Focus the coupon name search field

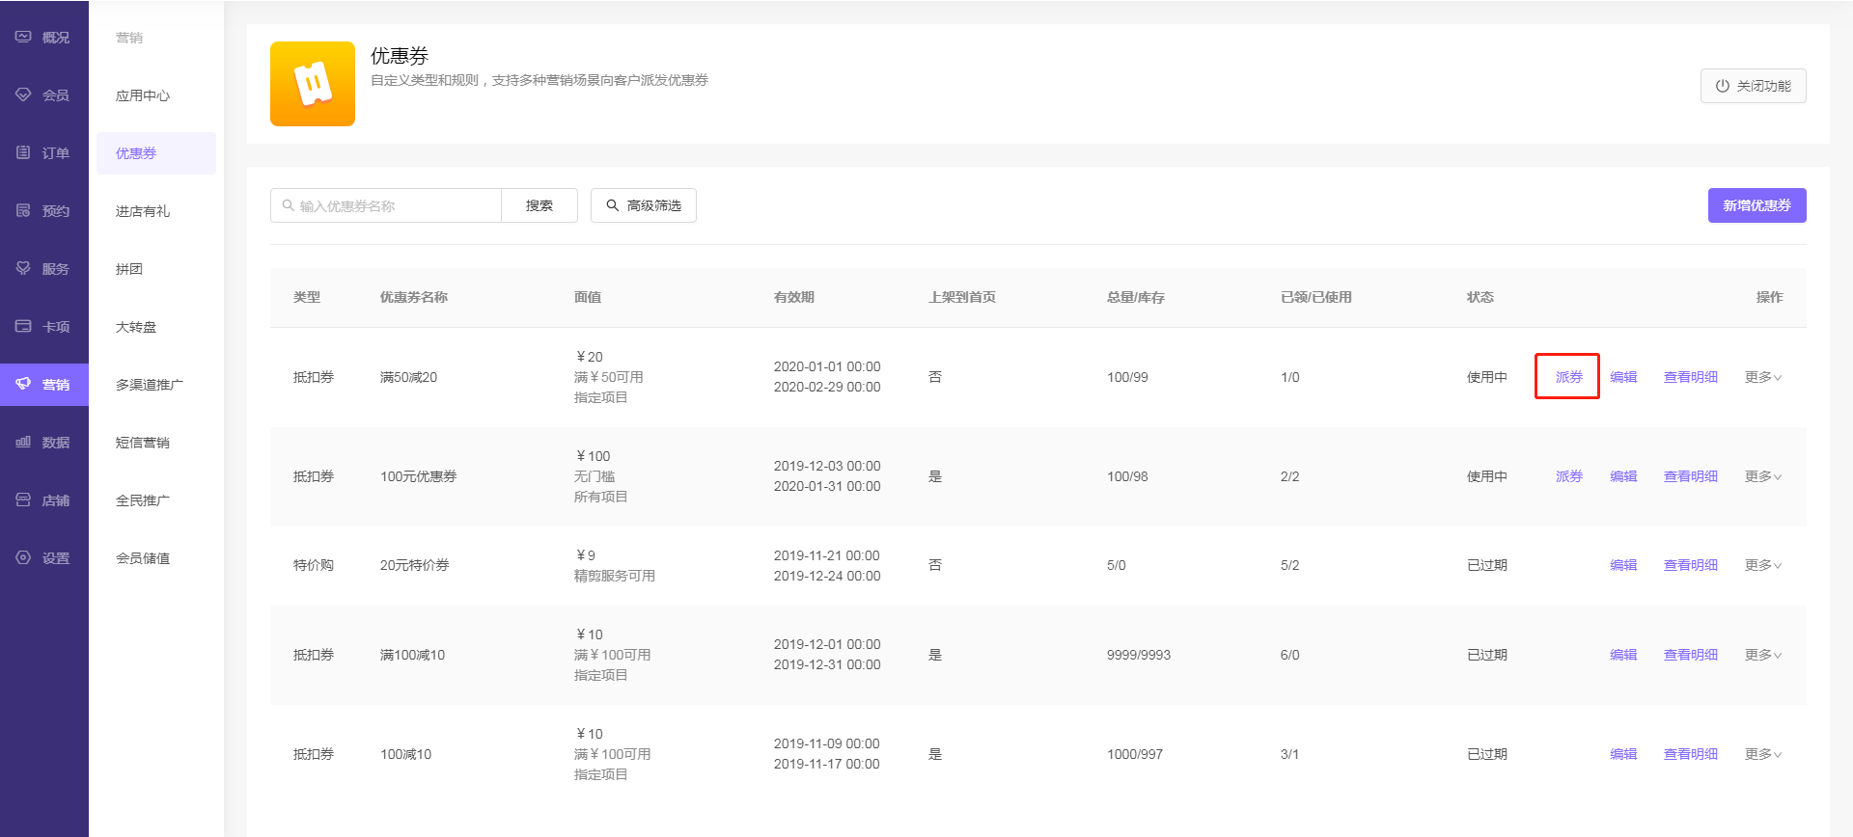(x=386, y=205)
